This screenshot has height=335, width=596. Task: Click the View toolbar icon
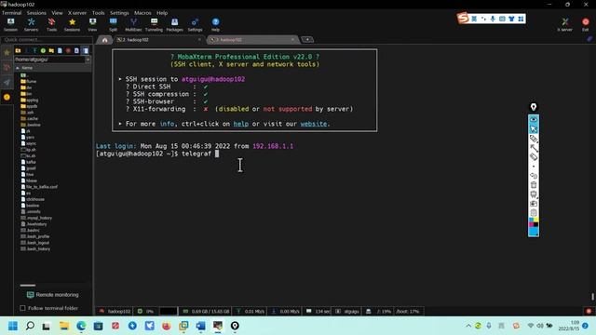pyautogui.click(x=92, y=24)
